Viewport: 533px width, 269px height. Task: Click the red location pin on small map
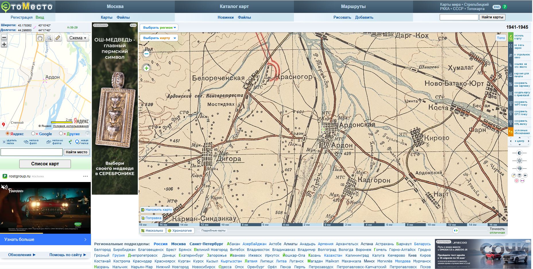[x=4, y=125]
